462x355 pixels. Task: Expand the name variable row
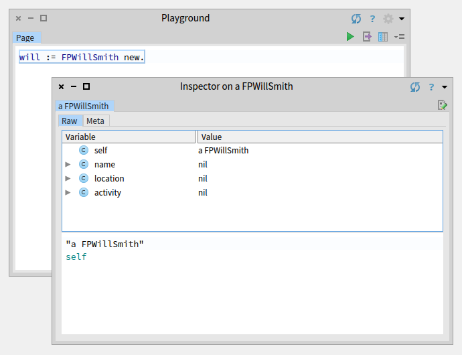68,164
